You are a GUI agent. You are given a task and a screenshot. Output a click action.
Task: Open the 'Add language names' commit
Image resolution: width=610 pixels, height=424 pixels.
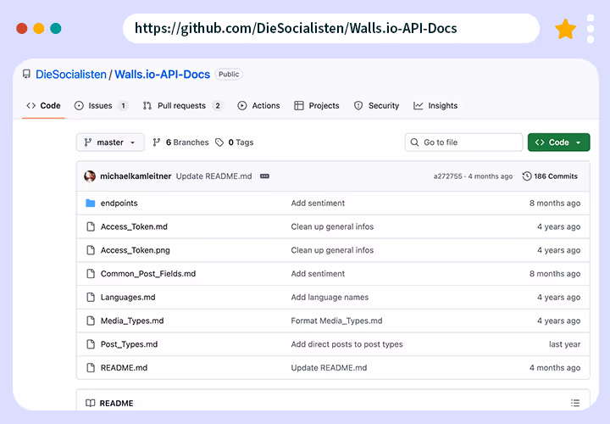coord(330,298)
